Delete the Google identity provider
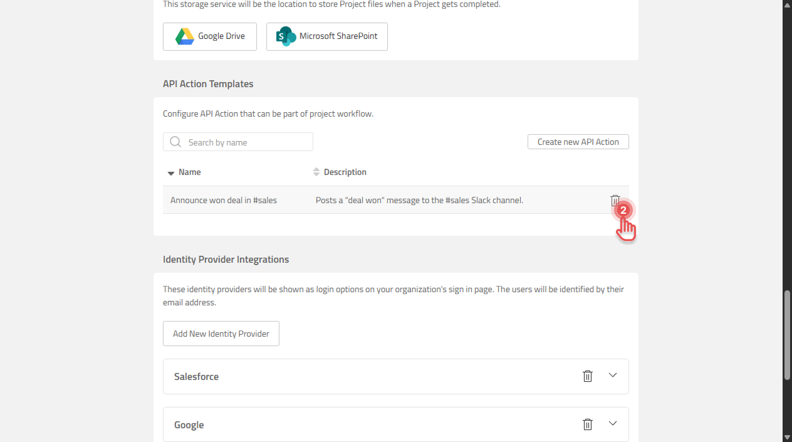The height and width of the screenshot is (442, 792). 588,424
